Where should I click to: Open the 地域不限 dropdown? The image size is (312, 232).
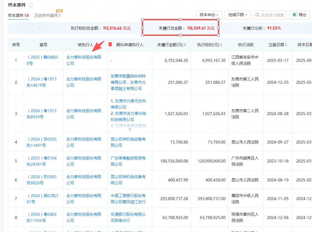(x=237, y=15)
